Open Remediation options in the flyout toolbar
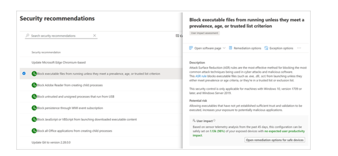This screenshot has width=338, height=156. [245, 48]
